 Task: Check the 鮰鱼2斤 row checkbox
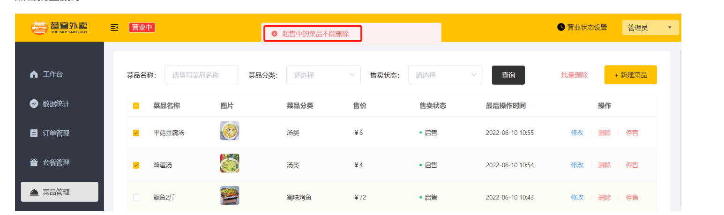[136, 198]
